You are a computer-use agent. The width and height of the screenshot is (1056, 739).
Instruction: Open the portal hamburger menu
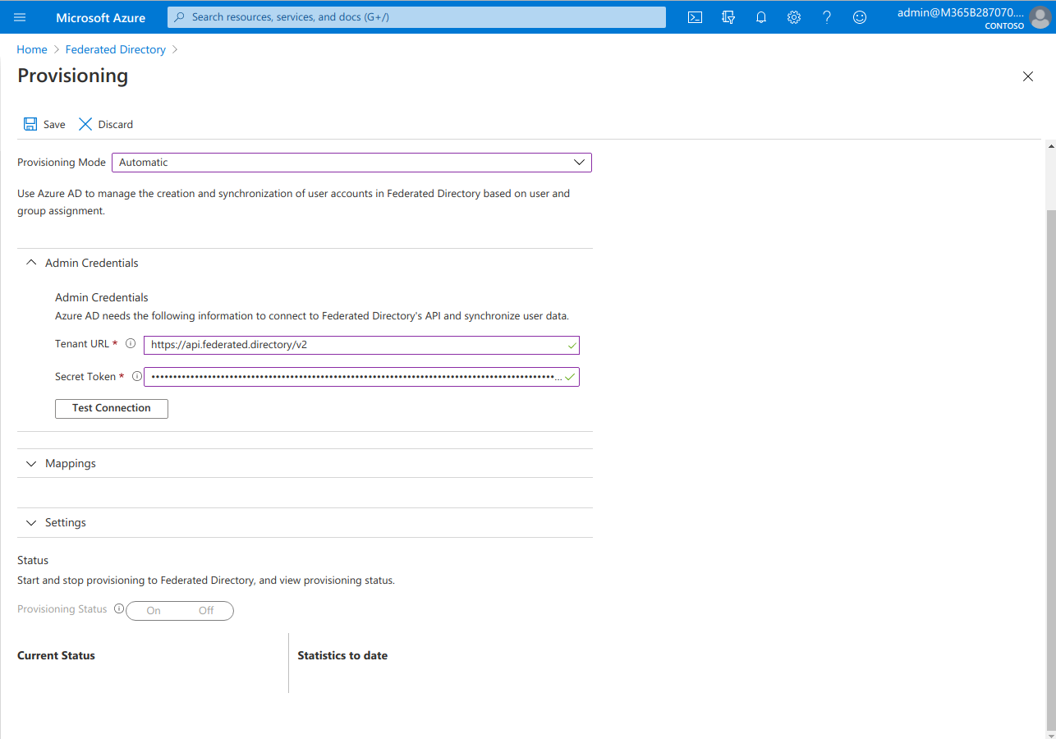coord(19,16)
